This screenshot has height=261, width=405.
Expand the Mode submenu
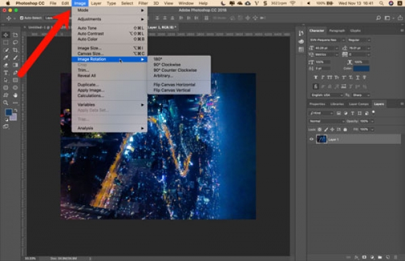(110, 10)
